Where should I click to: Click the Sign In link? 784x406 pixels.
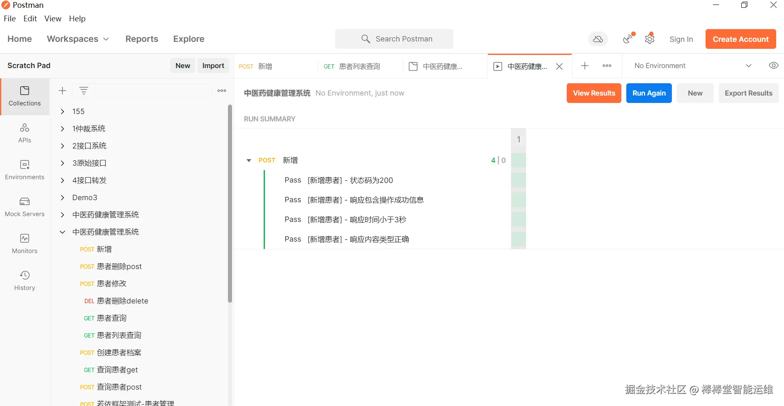click(681, 39)
